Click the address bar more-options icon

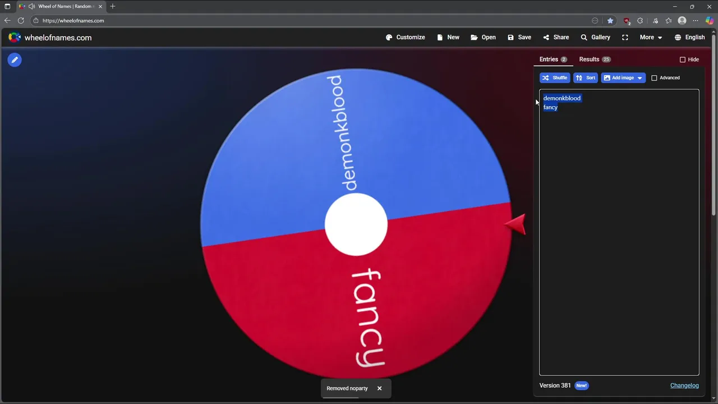[595, 21]
